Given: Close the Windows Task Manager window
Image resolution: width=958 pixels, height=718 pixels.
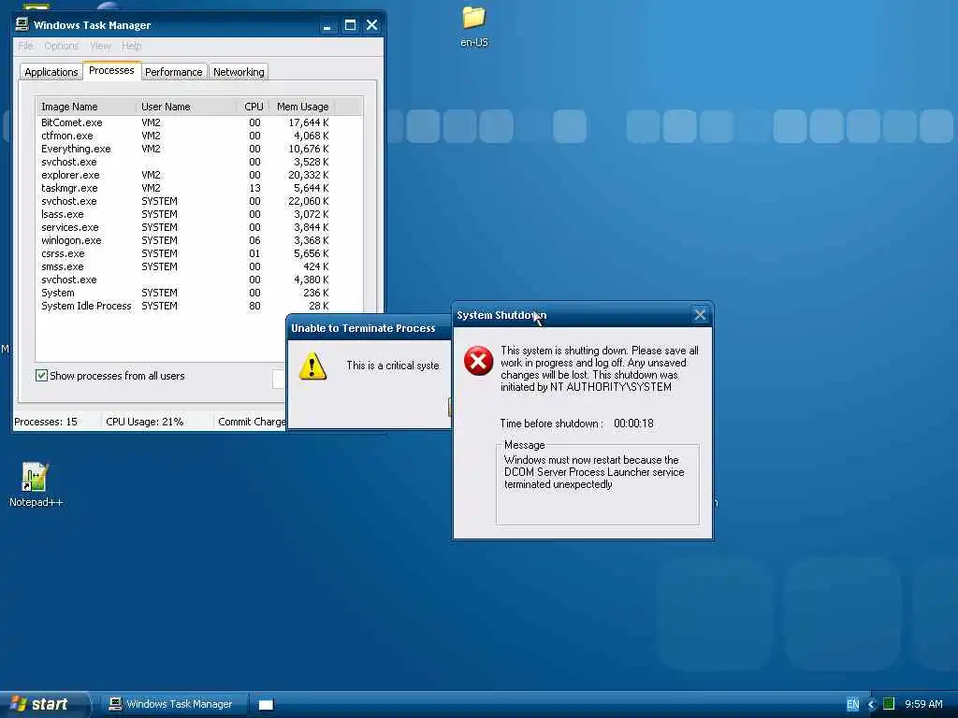Looking at the screenshot, I should coord(371,25).
